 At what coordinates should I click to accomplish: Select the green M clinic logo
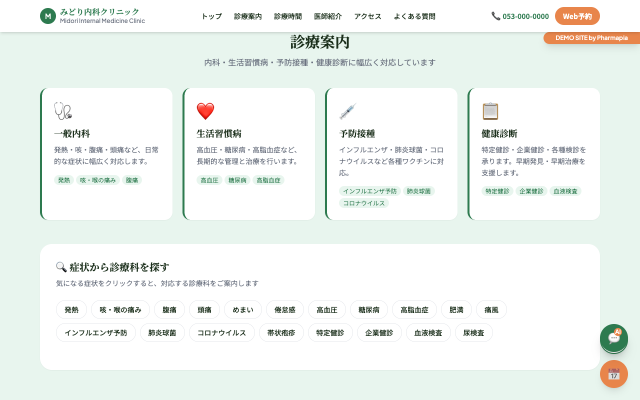click(47, 16)
